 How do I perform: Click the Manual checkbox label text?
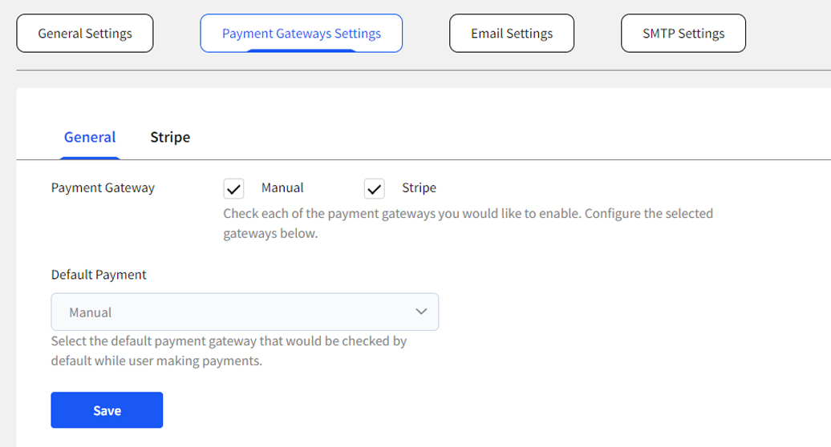pos(282,187)
